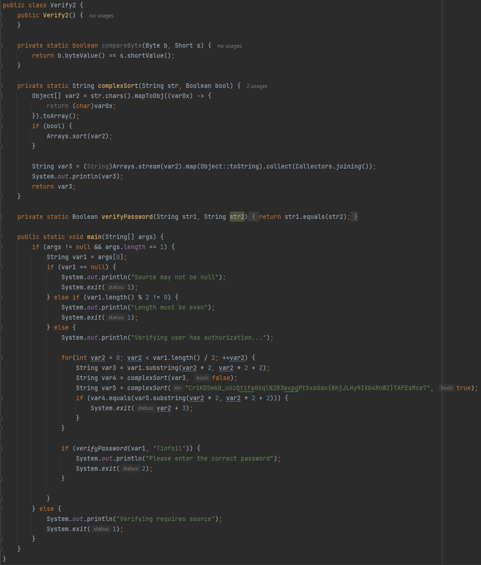Collapse the 'if (bool)' block fold marker
481x565 pixels.
tap(1, 126)
